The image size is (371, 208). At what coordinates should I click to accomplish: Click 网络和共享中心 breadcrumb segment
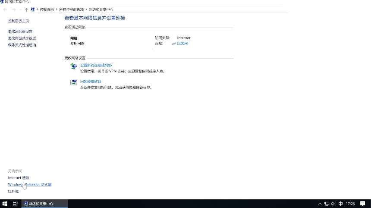(x=101, y=9)
